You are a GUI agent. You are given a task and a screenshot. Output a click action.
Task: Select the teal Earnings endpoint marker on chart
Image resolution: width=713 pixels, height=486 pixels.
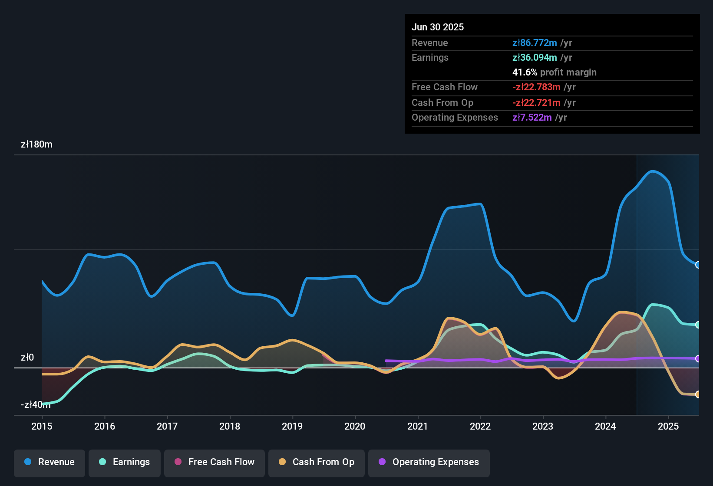(698, 325)
